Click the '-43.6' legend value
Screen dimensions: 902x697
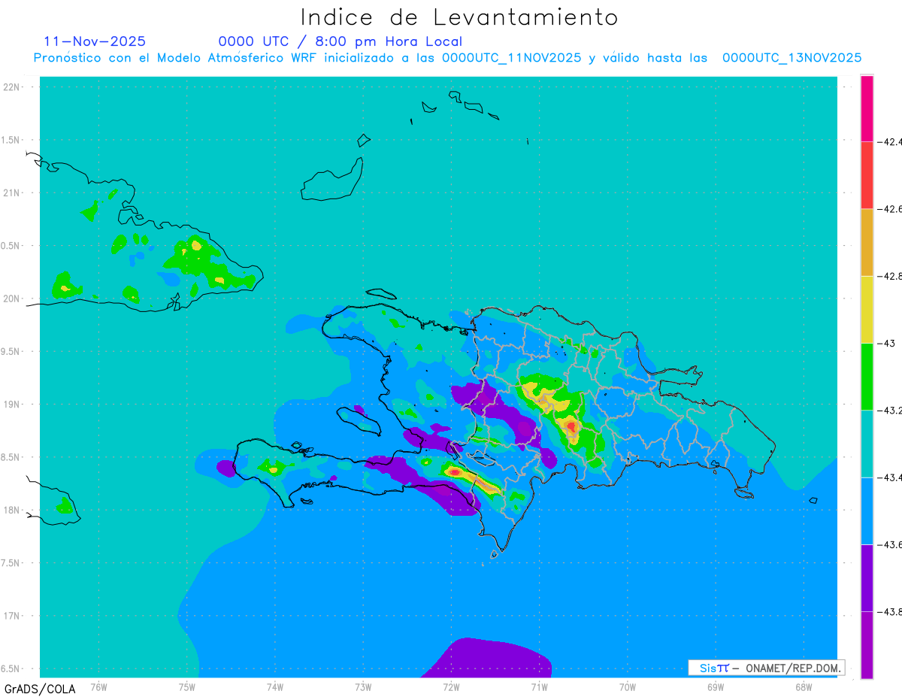click(890, 544)
